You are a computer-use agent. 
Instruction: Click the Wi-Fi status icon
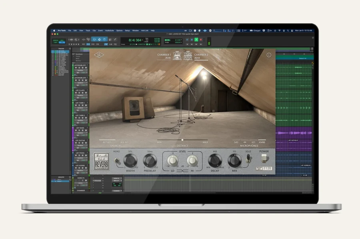pos(280,30)
